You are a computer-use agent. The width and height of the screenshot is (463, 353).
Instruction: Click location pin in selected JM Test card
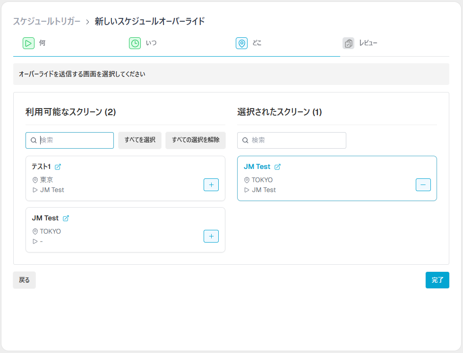(247, 180)
